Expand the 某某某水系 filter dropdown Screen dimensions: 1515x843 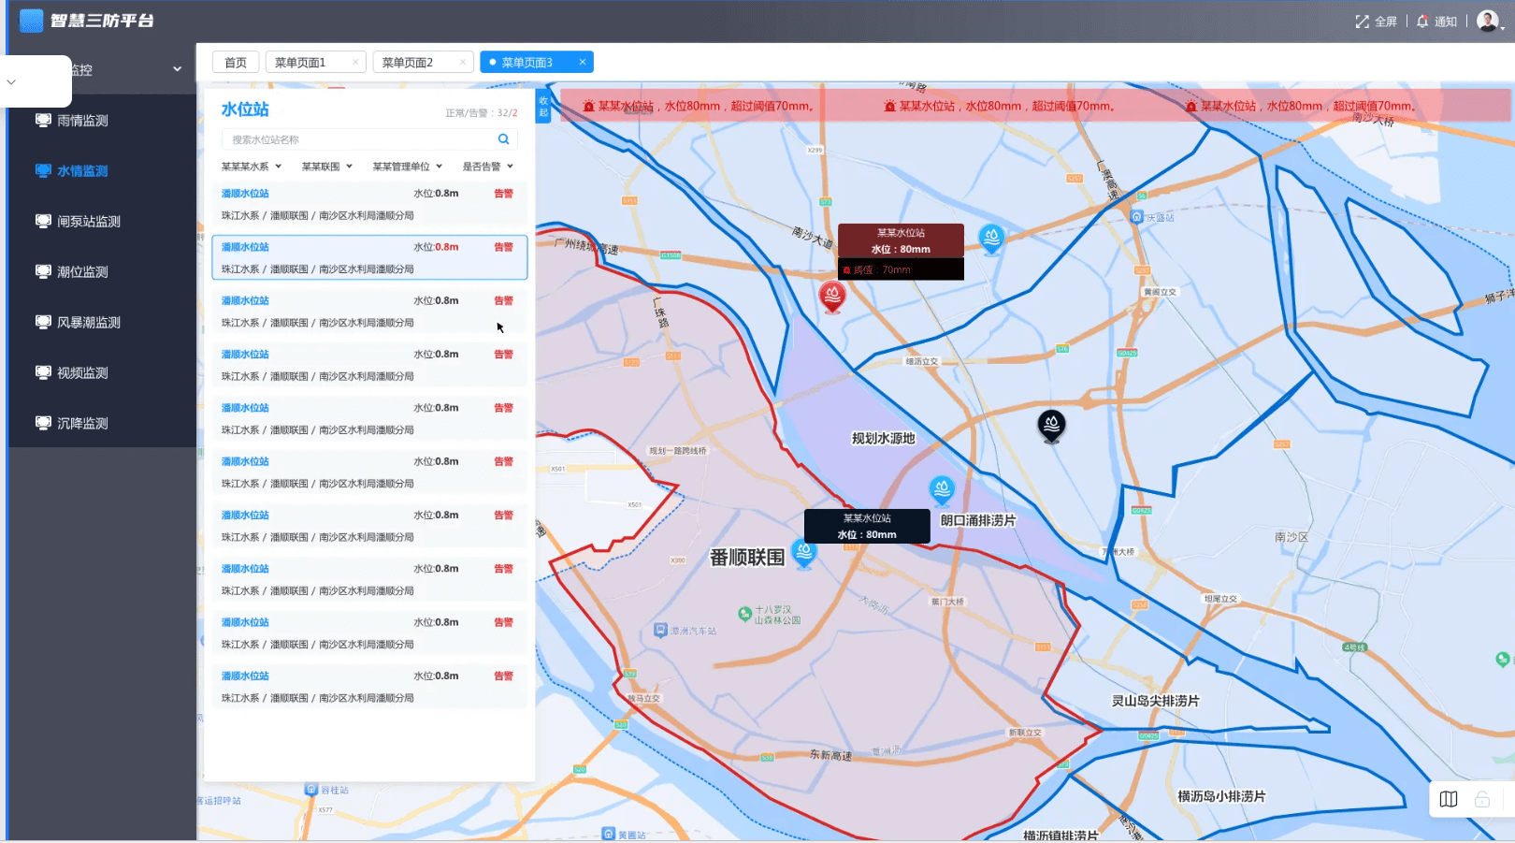point(251,167)
